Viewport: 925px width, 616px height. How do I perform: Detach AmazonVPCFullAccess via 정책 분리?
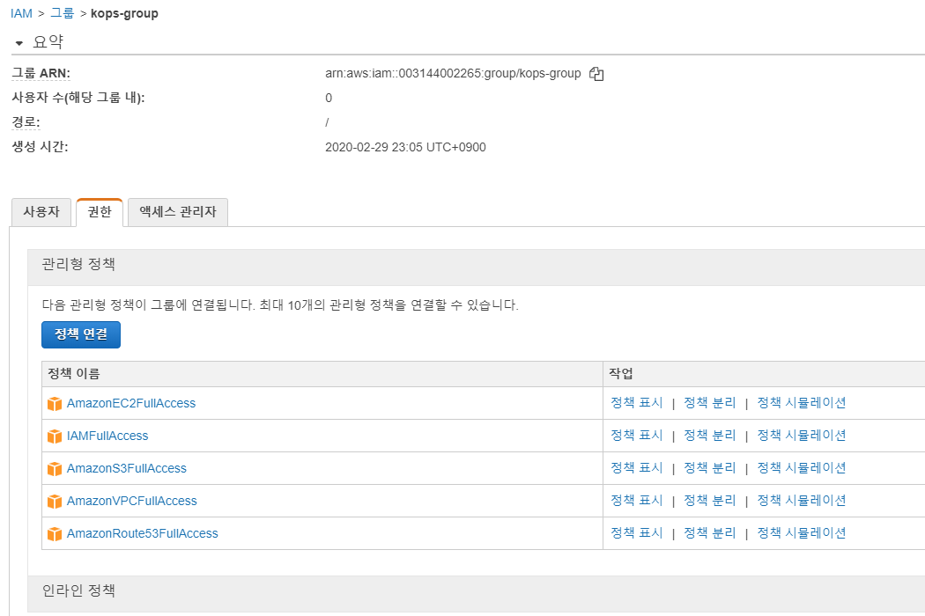(x=710, y=500)
